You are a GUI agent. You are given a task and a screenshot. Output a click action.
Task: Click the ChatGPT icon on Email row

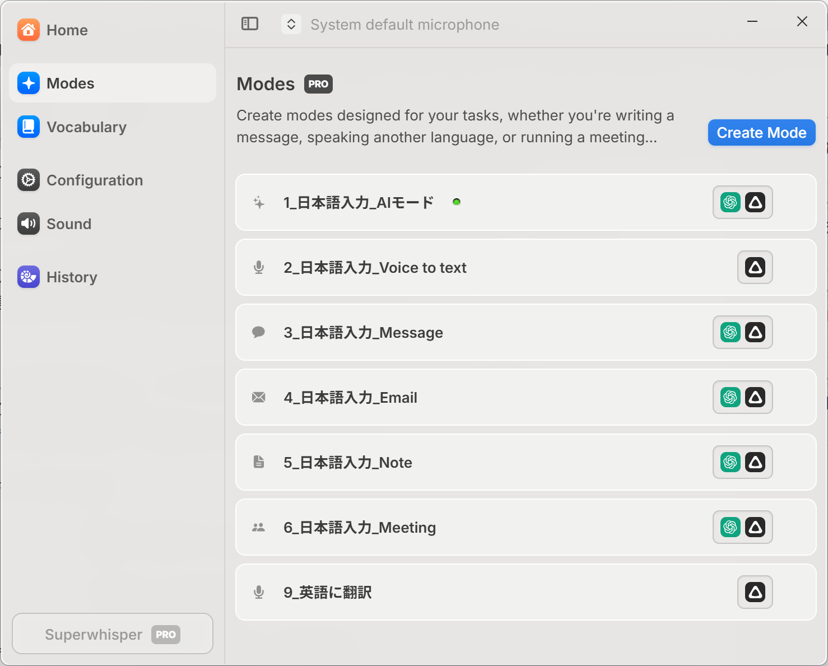pos(731,397)
